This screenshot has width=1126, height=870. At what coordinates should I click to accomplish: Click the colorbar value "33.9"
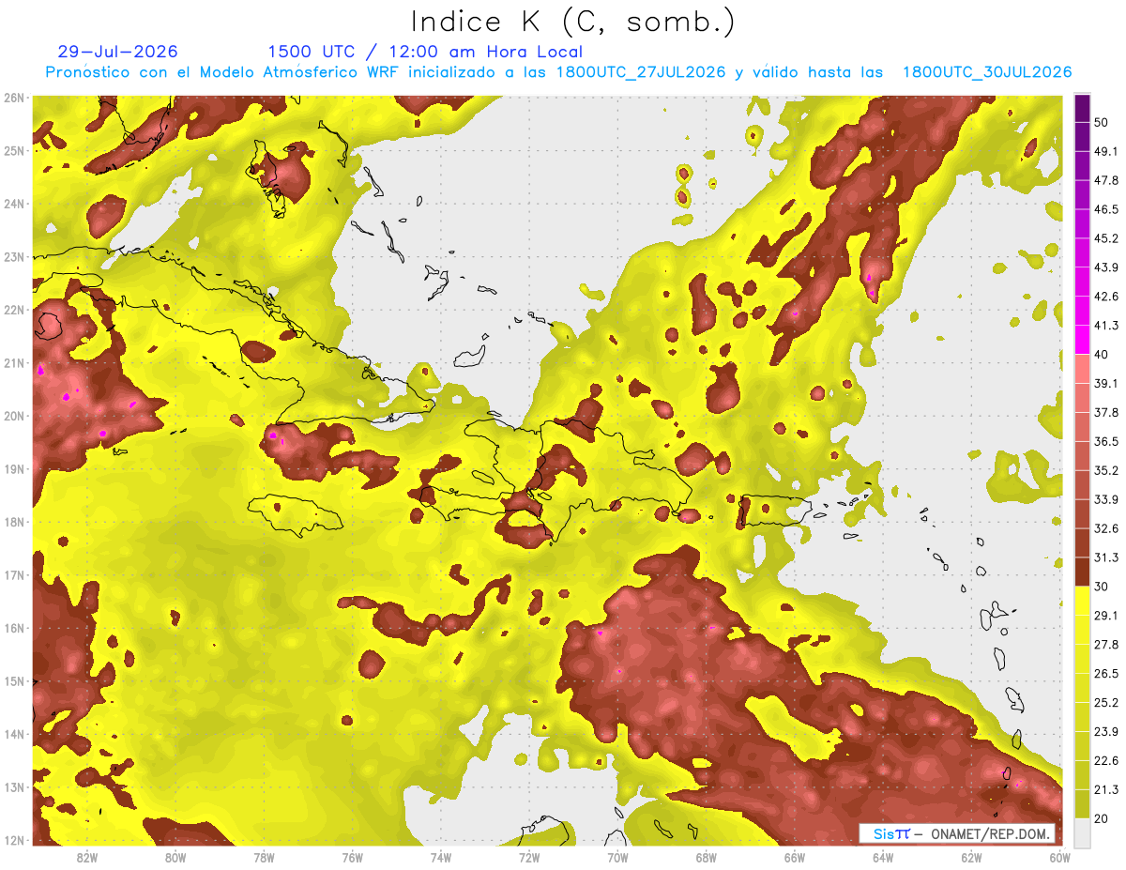1106,499
